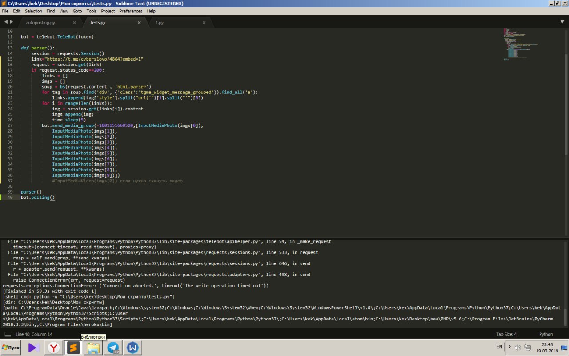
Task: Open Telegram from the taskbar
Action: (113, 348)
